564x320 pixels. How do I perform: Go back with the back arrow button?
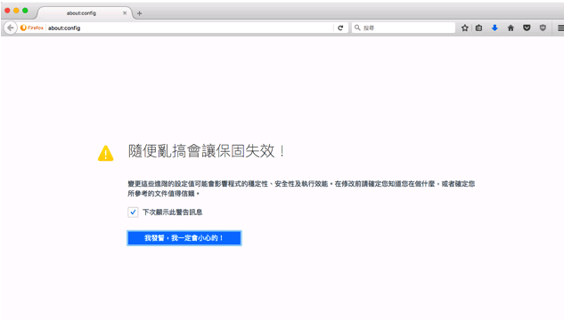[11, 28]
